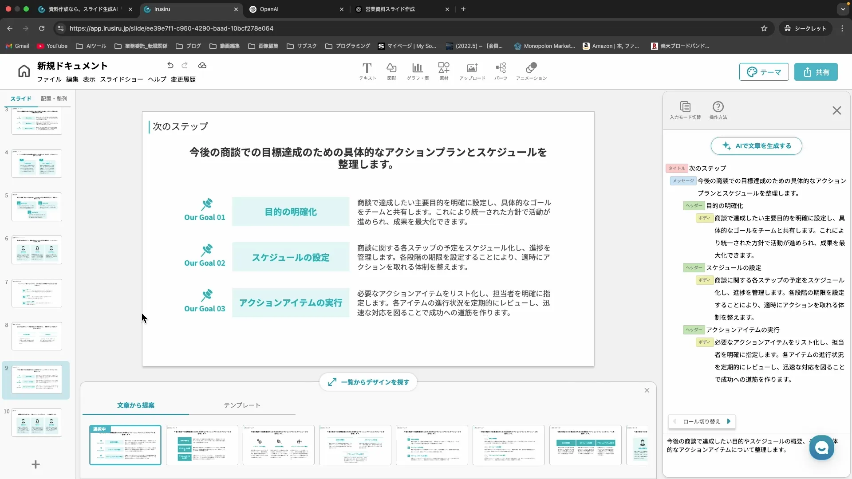This screenshot has height=479, width=852.
Task: Click the AIで文章を生成する button
Action: click(756, 146)
